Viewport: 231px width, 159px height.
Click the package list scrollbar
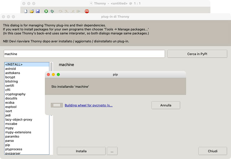click(x=51, y=91)
